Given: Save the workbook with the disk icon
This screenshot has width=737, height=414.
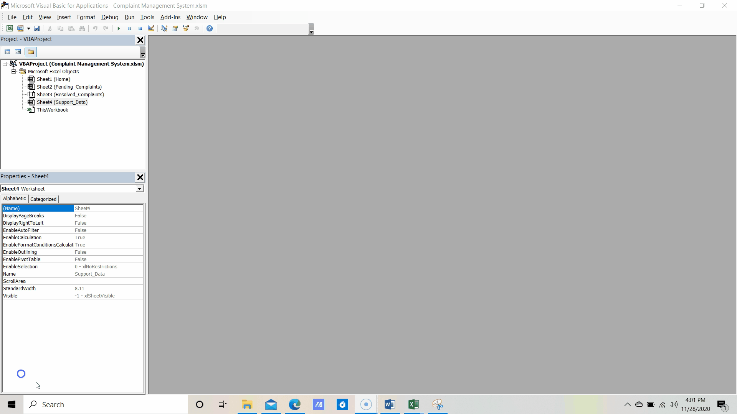Looking at the screenshot, I should (x=37, y=28).
